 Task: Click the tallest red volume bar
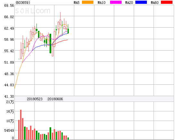21,125
